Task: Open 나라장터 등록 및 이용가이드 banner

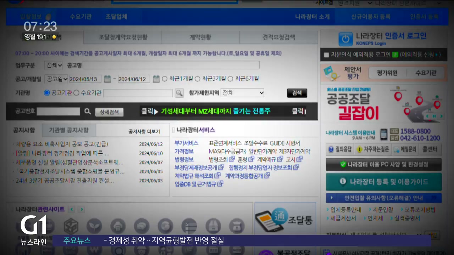Action: (383, 182)
